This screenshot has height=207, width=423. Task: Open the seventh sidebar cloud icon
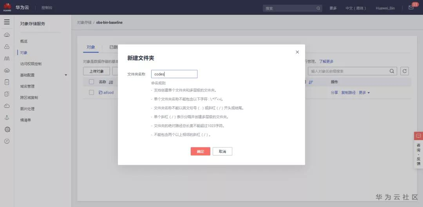pyautogui.click(x=7, y=106)
